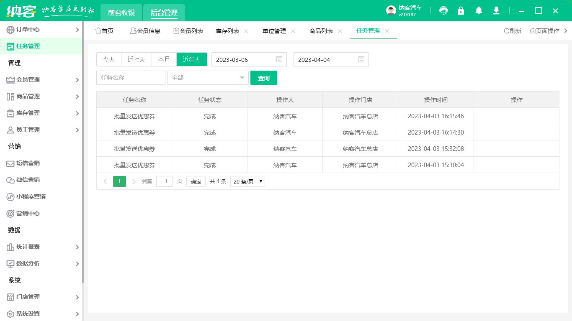Select 近30天 date range filter
572x321 pixels.
point(192,59)
